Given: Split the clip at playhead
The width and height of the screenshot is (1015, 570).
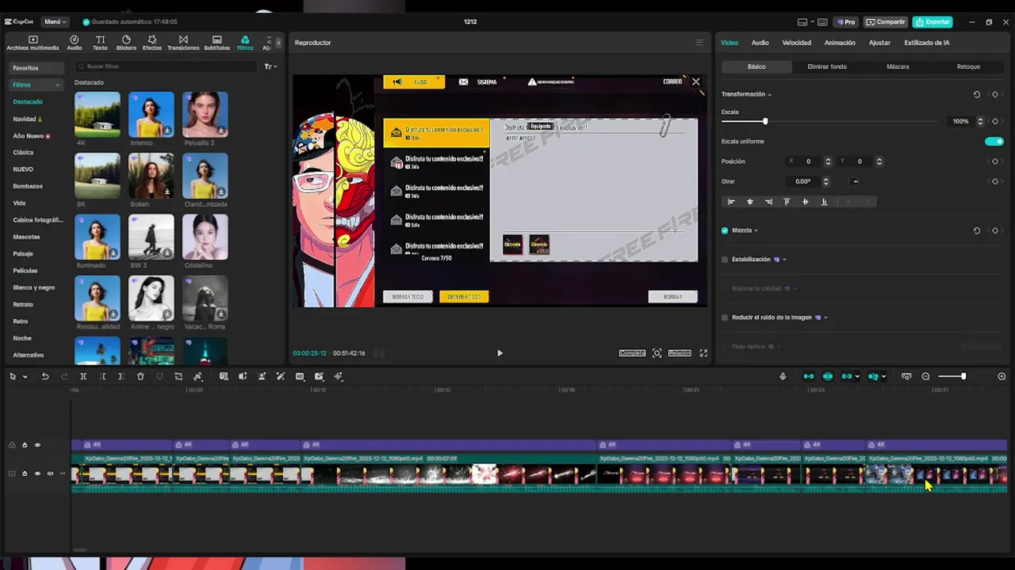Looking at the screenshot, I should [83, 377].
